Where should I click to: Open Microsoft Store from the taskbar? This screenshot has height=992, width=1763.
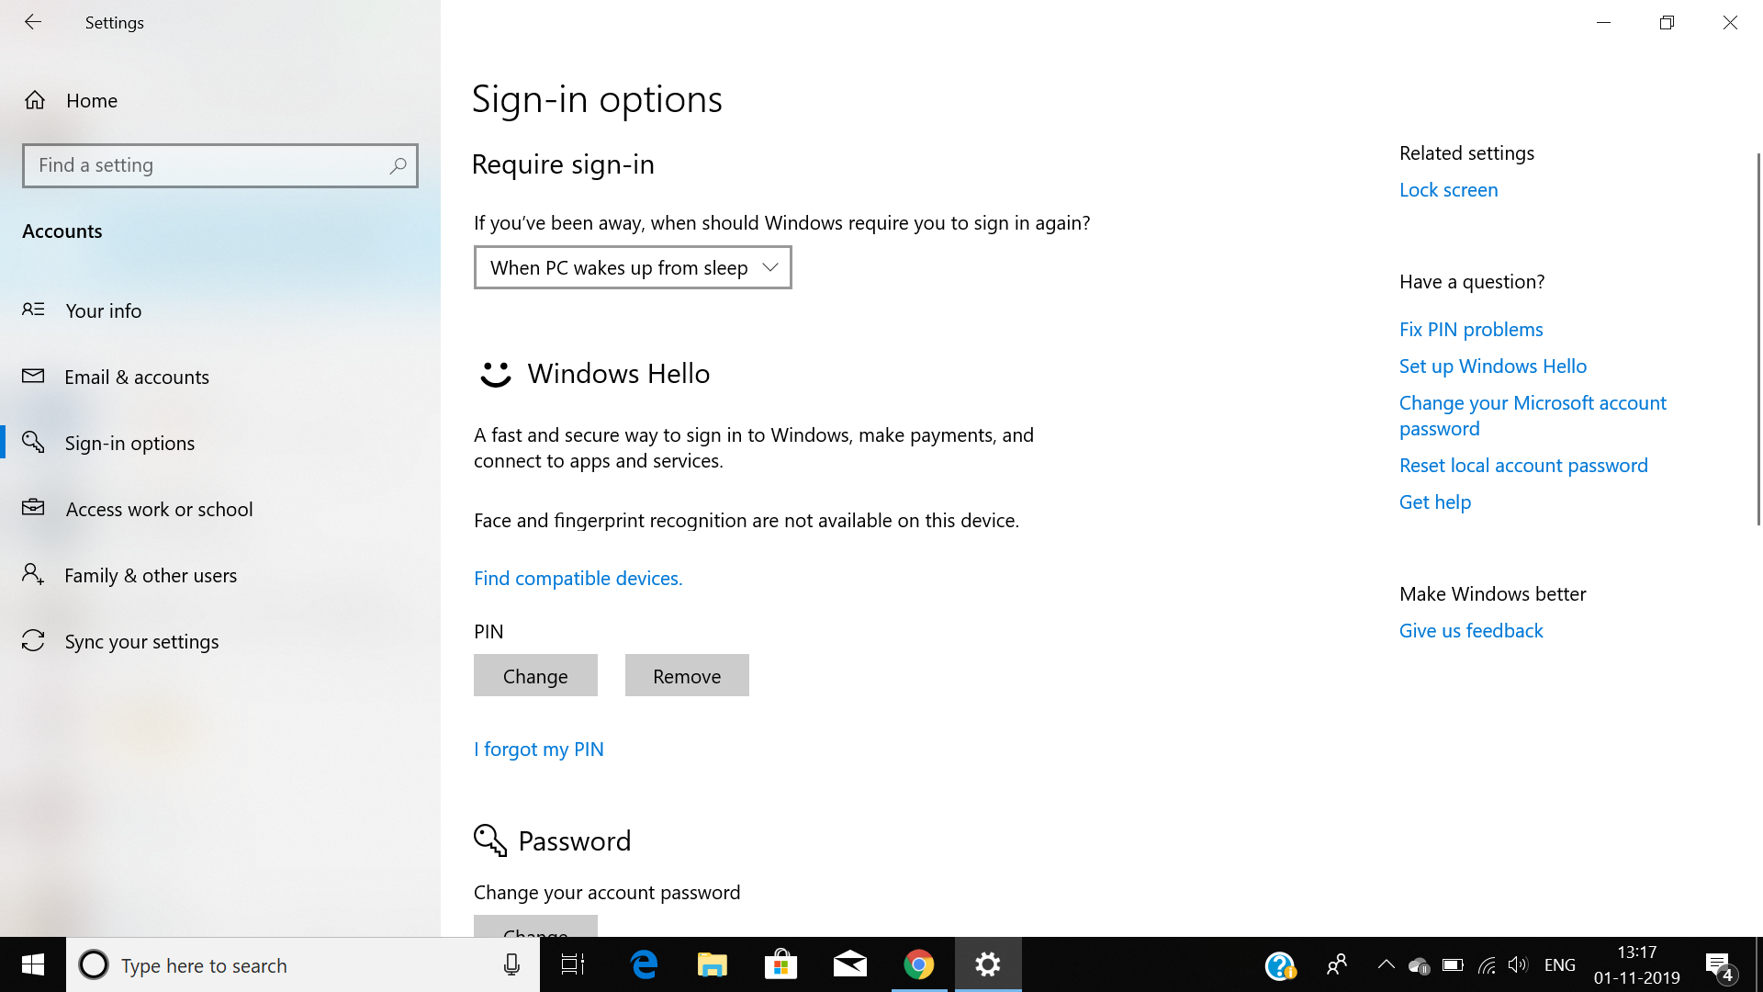(x=780, y=964)
